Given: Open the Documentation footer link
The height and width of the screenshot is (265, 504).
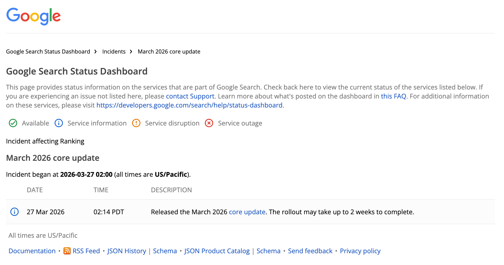Looking at the screenshot, I should (32, 251).
